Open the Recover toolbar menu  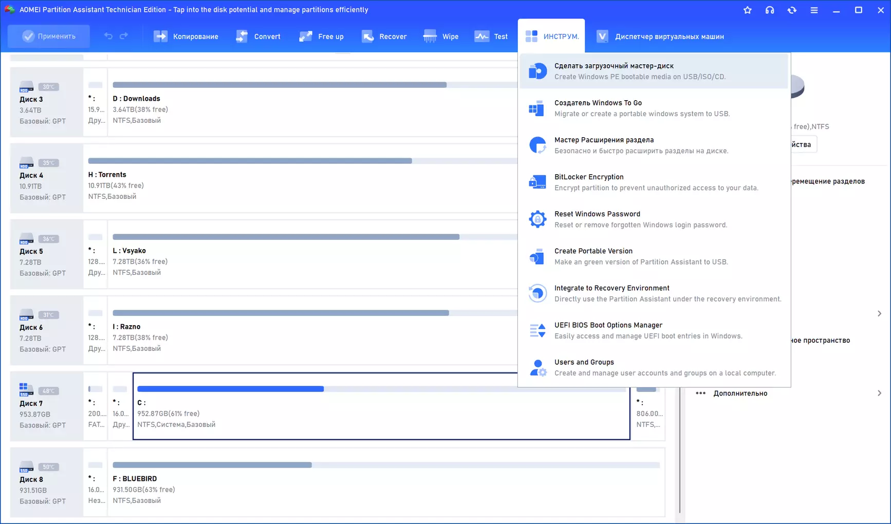[384, 36]
